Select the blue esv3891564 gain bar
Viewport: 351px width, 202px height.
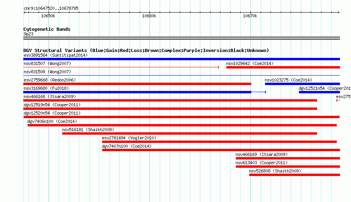[181, 59]
